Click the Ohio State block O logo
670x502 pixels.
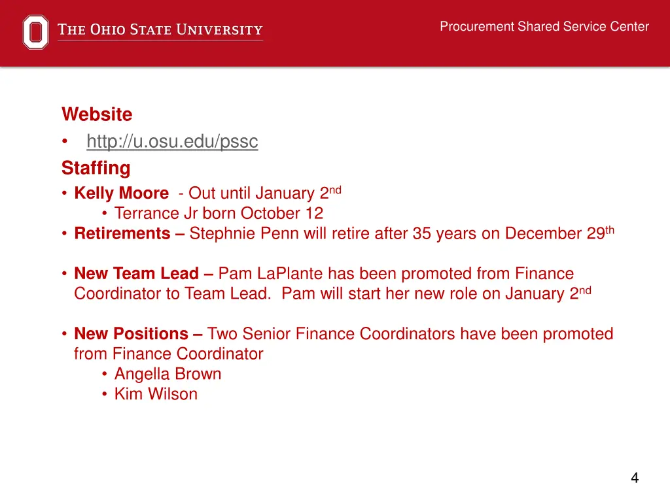(x=35, y=32)
